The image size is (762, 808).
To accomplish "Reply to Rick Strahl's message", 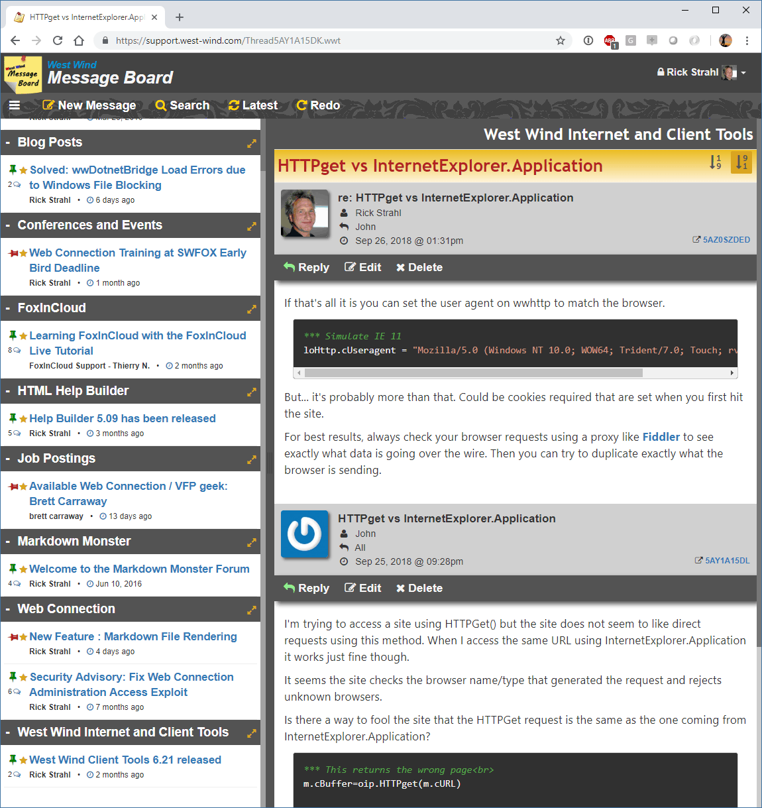I will [x=306, y=267].
